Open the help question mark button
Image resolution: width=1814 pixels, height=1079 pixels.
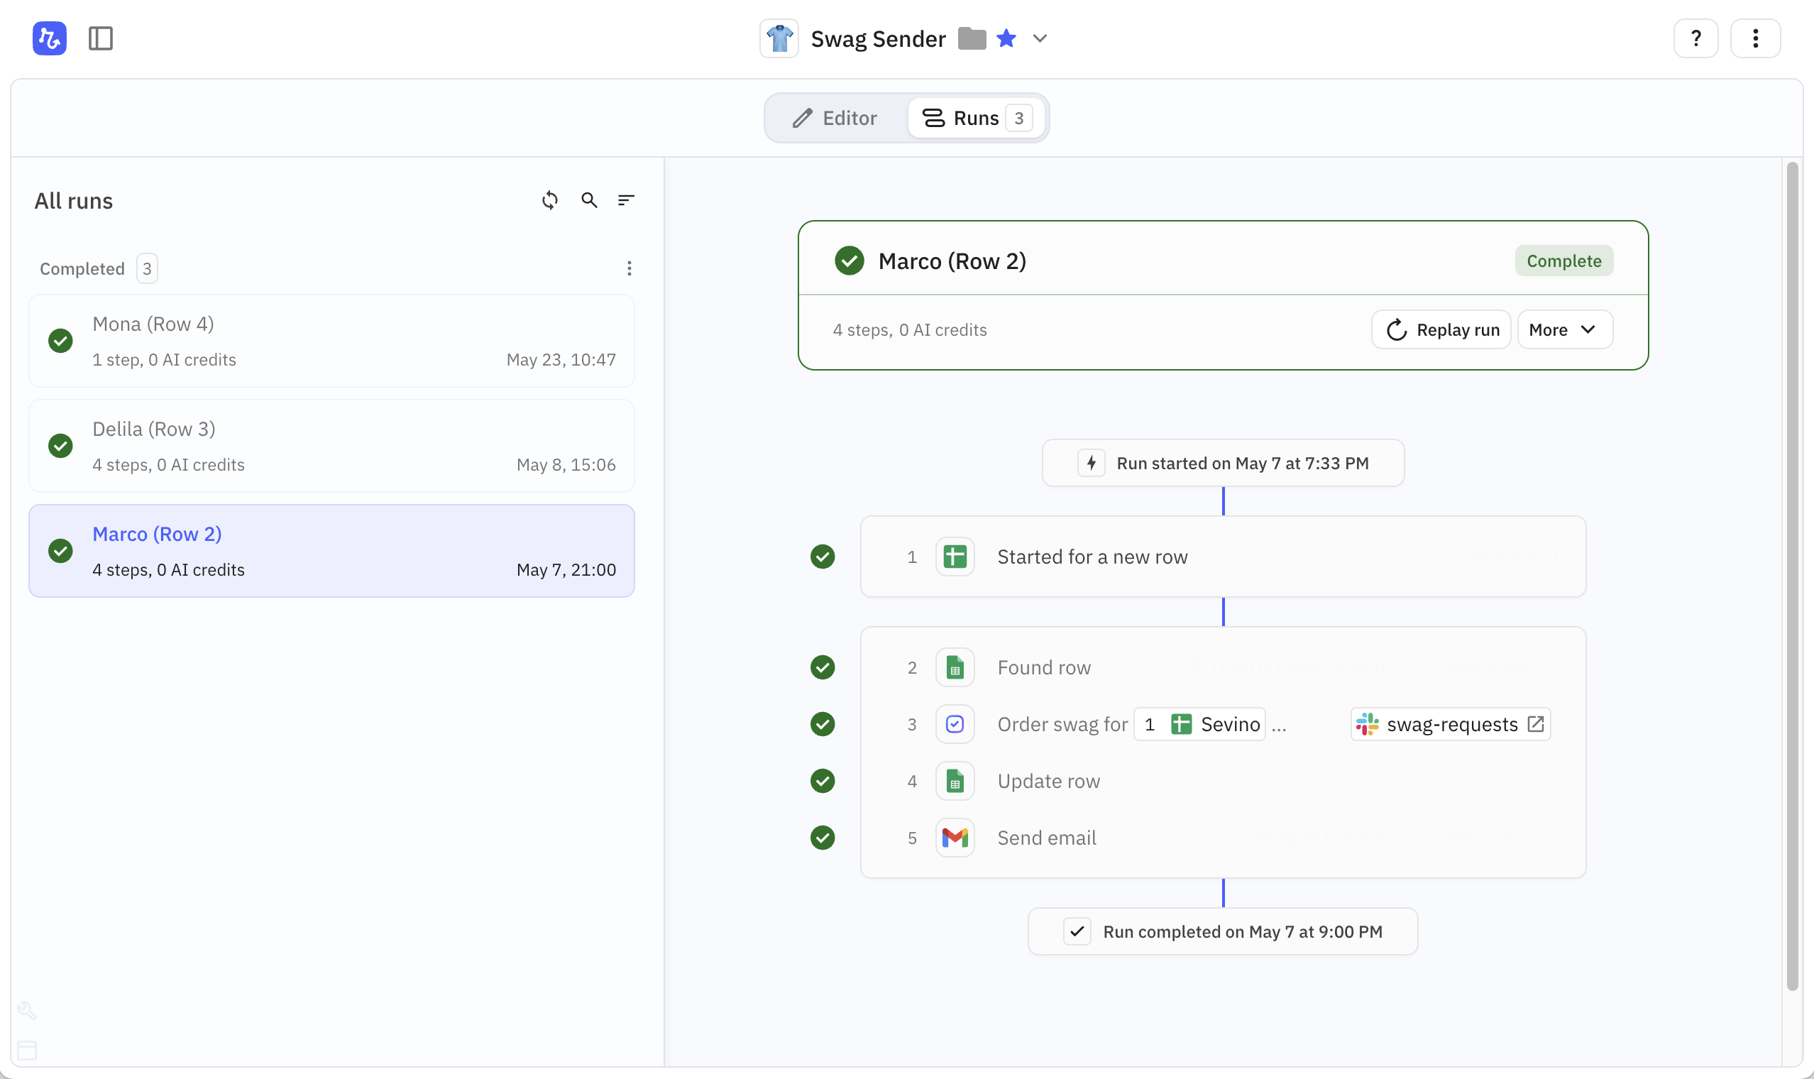(1695, 38)
